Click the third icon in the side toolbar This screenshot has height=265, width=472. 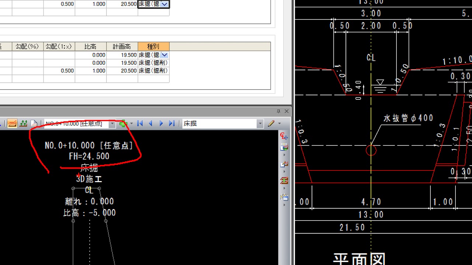(x=284, y=164)
